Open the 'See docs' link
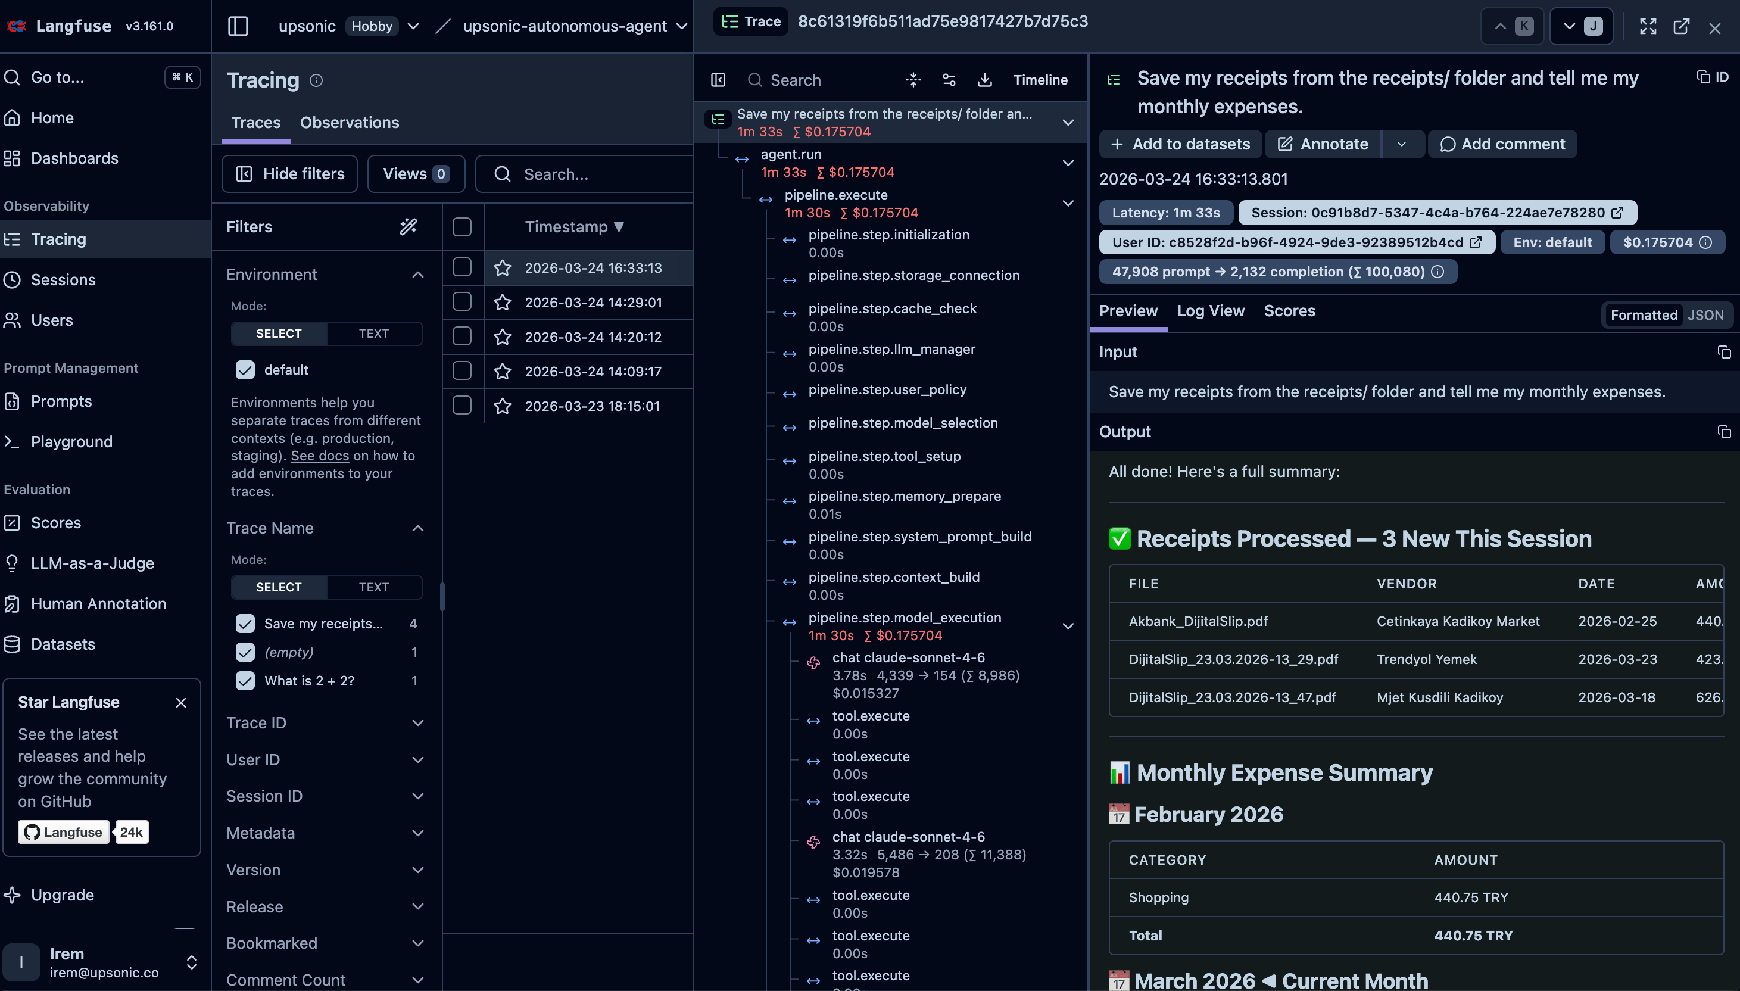 pyautogui.click(x=320, y=456)
